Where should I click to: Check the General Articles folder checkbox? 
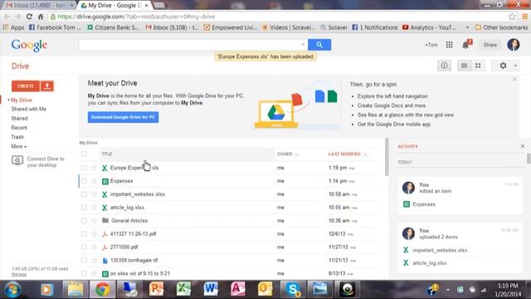(x=84, y=221)
